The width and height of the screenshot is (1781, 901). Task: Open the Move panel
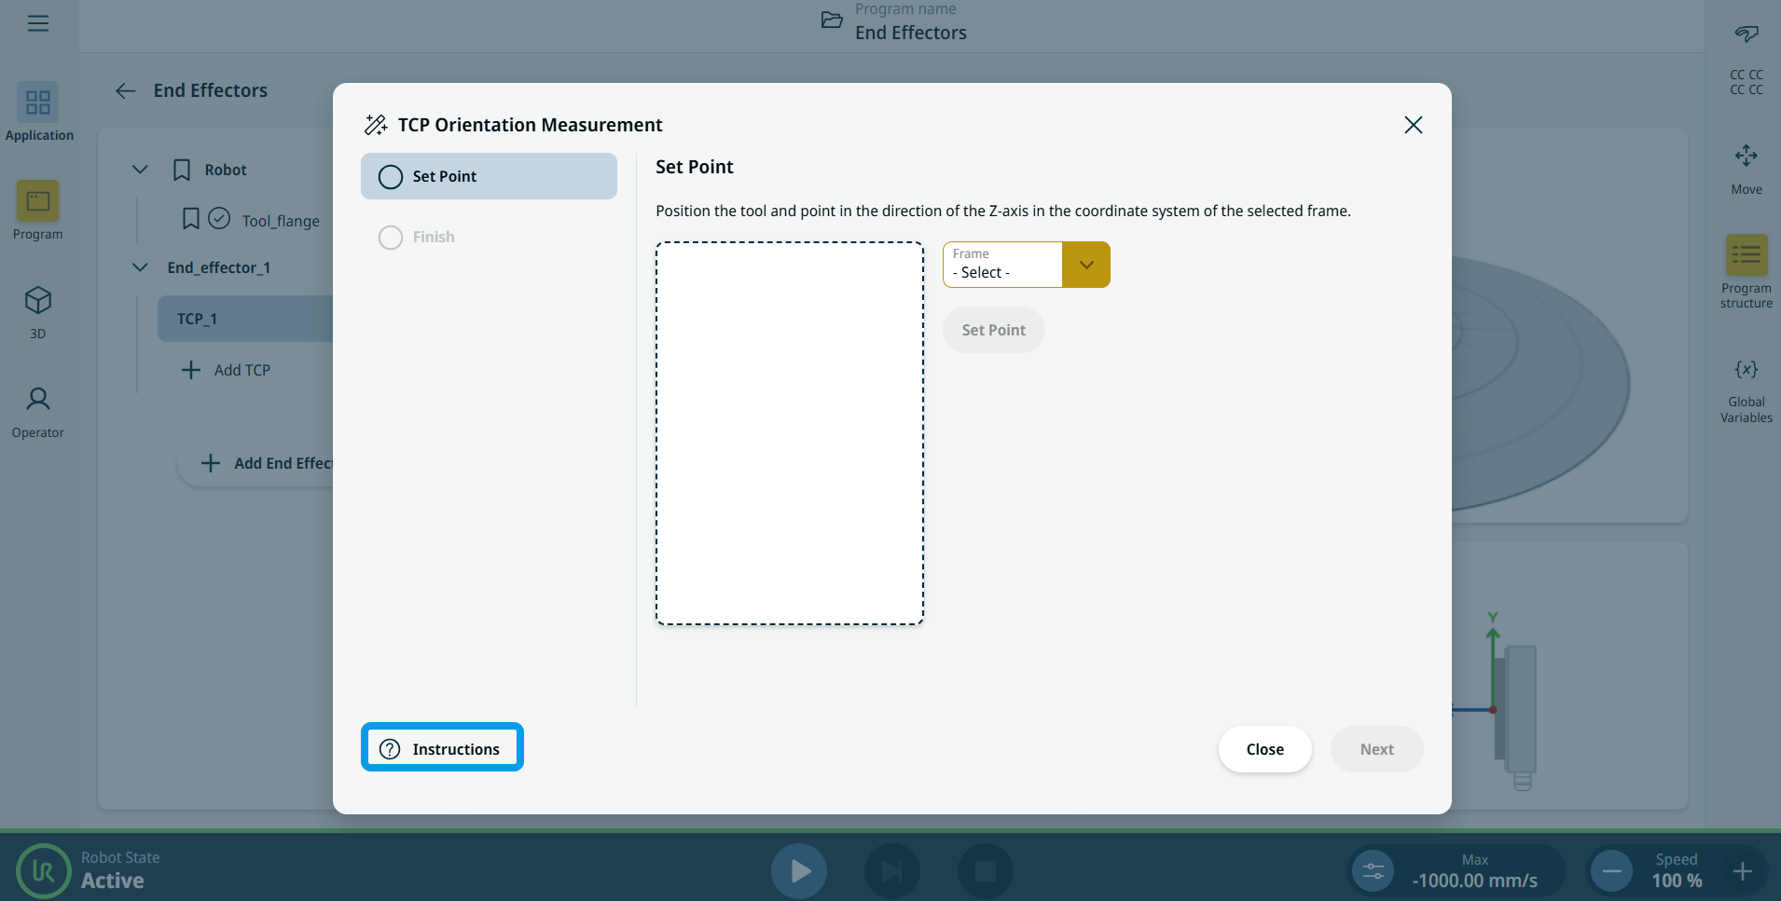[1746, 157]
